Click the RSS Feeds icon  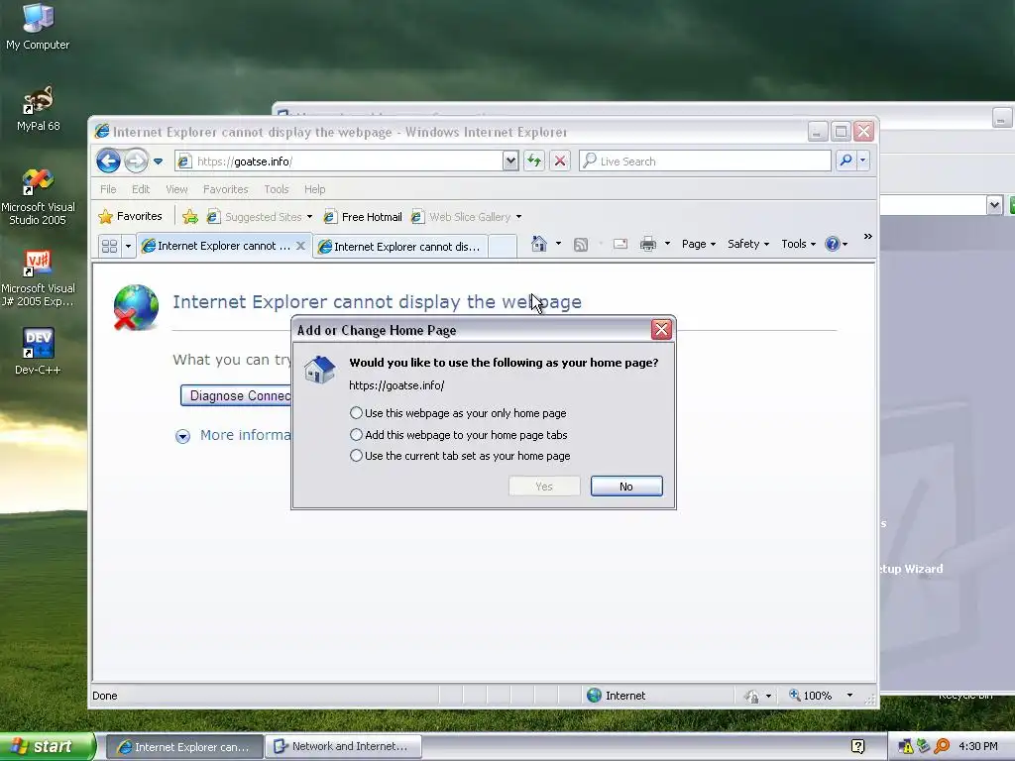pyautogui.click(x=581, y=244)
